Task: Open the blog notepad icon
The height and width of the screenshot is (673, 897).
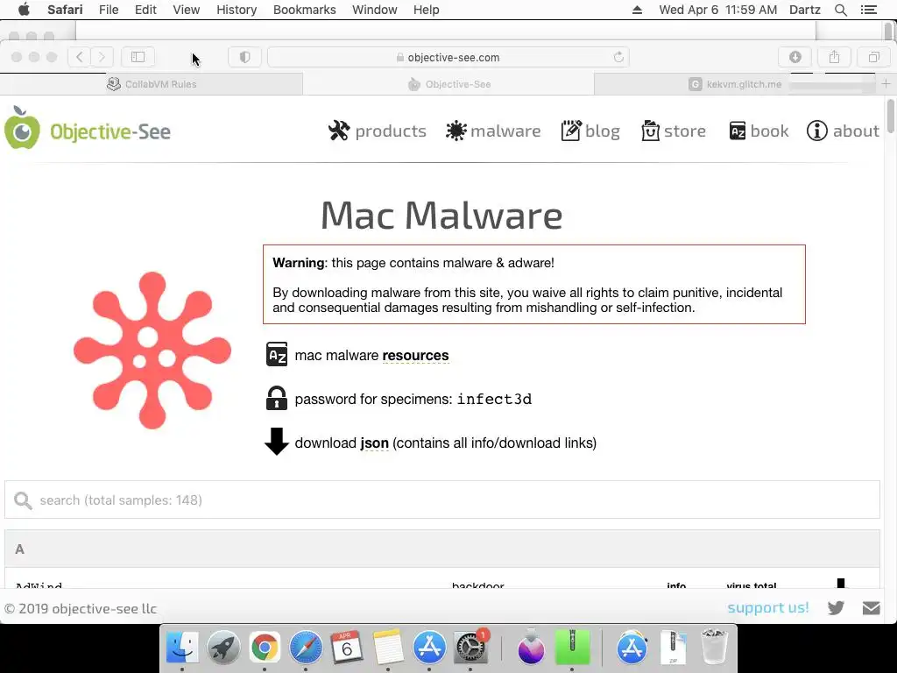Action: click(571, 131)
